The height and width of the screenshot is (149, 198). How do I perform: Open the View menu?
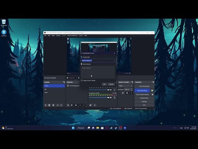[53, 35]
